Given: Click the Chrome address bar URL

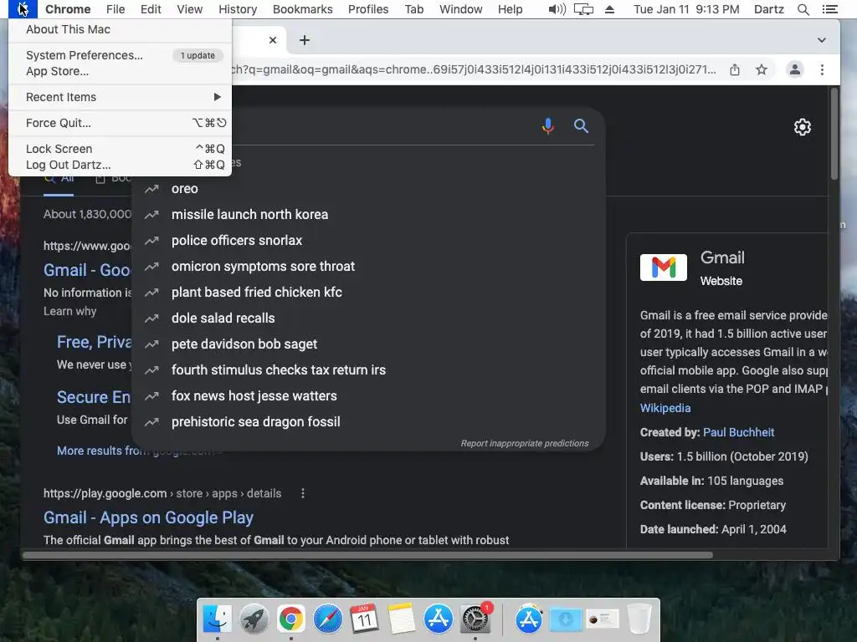Looking at the screenshot, I should click(x=474, y=69).
